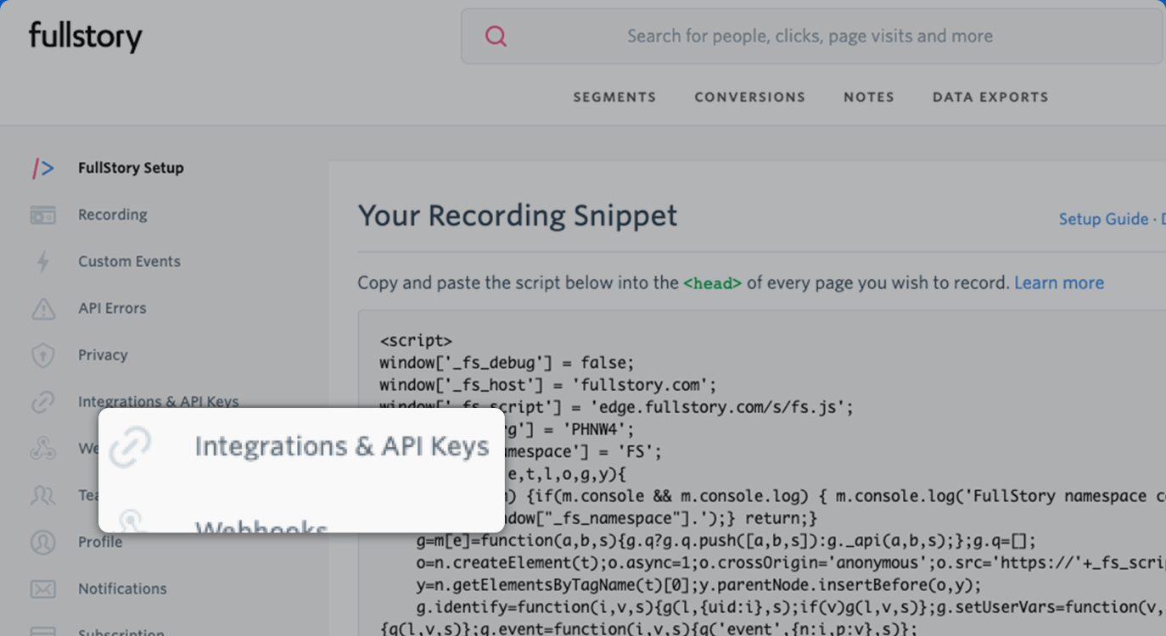Viewport: 1166px width, 636px height.
Task: Switch to the Notes tab
Action: [869, 97]
